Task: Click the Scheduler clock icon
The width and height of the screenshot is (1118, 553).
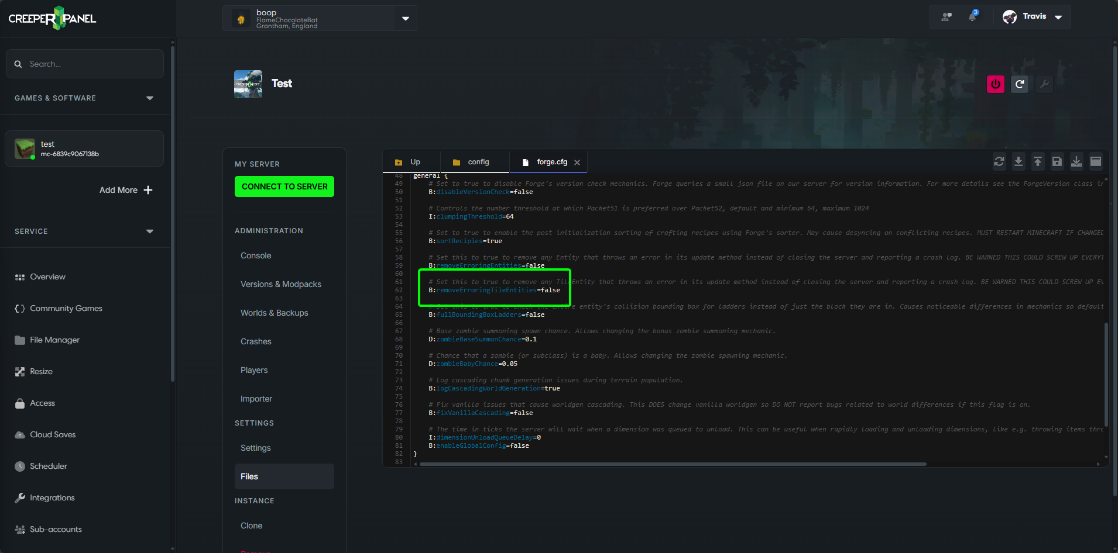Action: pyautogui.click(x=20, y=466)
